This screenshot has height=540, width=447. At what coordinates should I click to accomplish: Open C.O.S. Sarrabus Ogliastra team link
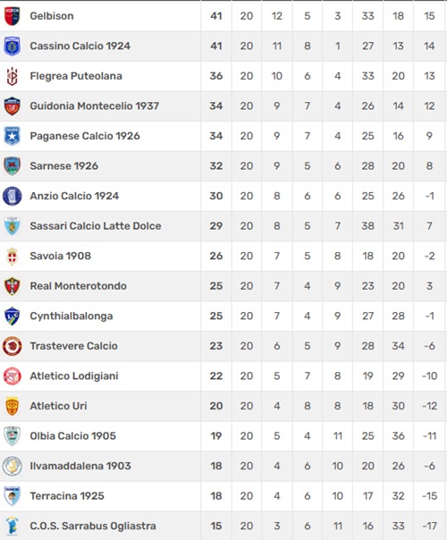click(x=93, y=526)
